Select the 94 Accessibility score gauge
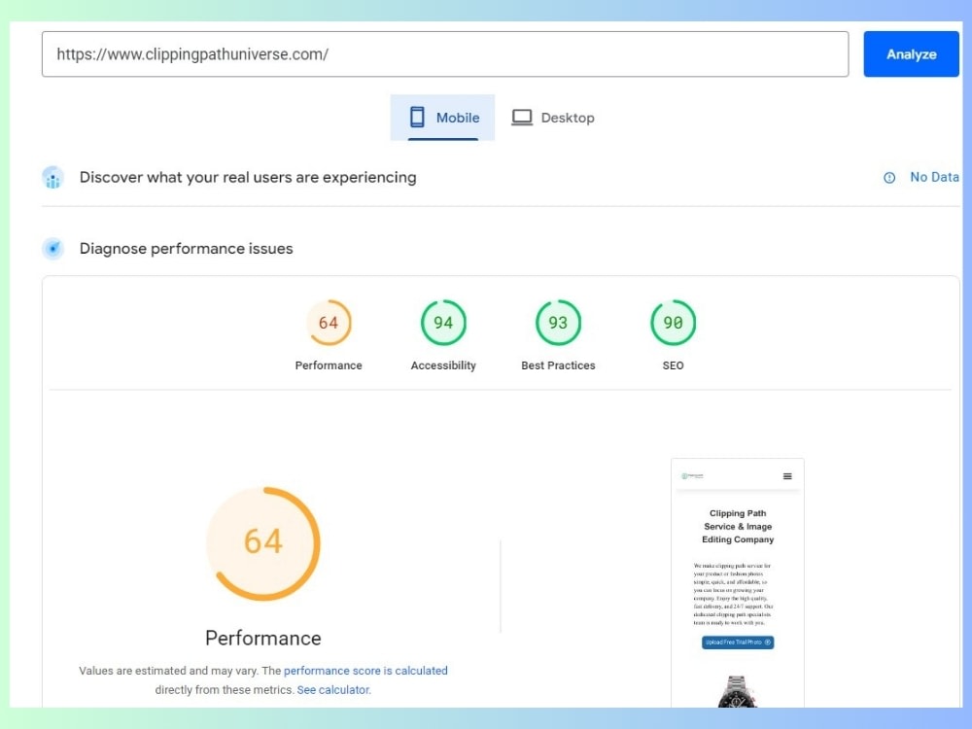This screenshot has width=972, height=729. (443, 323)
